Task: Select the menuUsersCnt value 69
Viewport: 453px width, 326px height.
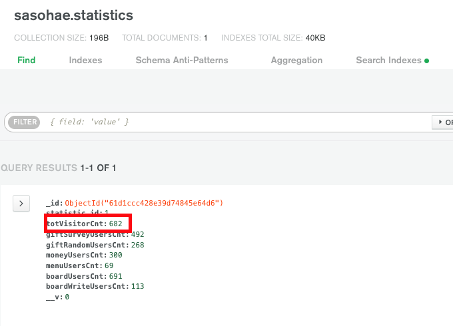Action: click(109, 265)
